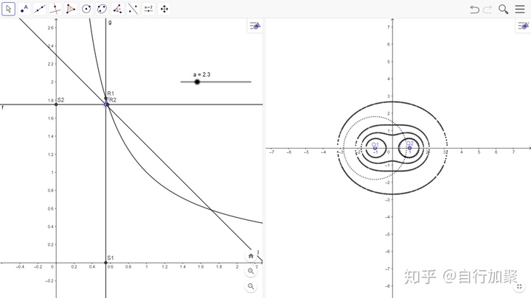Click label g of vertical line
Viewport: 531px width, 298px height.
point(110,22)
